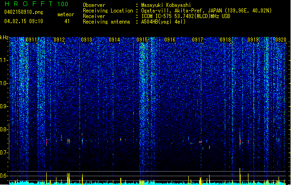This screenshot has height=185, width=291.
Task: Select the version number 1.00
Action: coord(62,4)
